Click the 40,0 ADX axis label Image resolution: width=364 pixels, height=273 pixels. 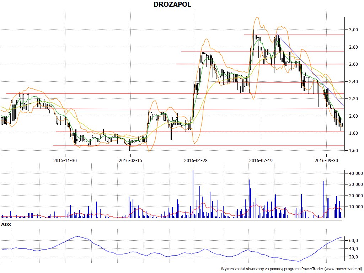point(353,248)
